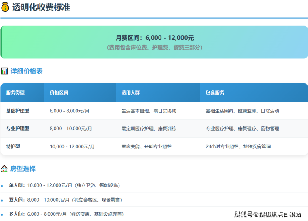This screenshot has width=308, height=221.
Task: Click the house icon beside 房型选择
Action: [x=5, y=169]
